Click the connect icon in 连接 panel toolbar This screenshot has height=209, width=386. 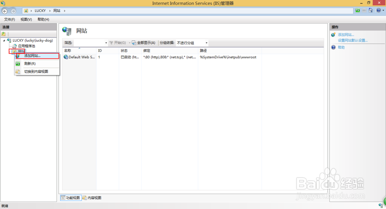tap(4, 34)
